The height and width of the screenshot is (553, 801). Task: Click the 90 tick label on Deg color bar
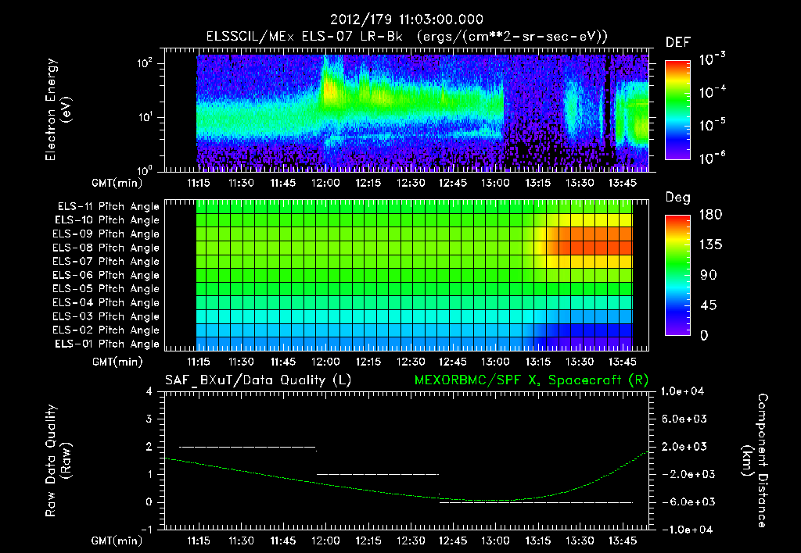point(709,276)
